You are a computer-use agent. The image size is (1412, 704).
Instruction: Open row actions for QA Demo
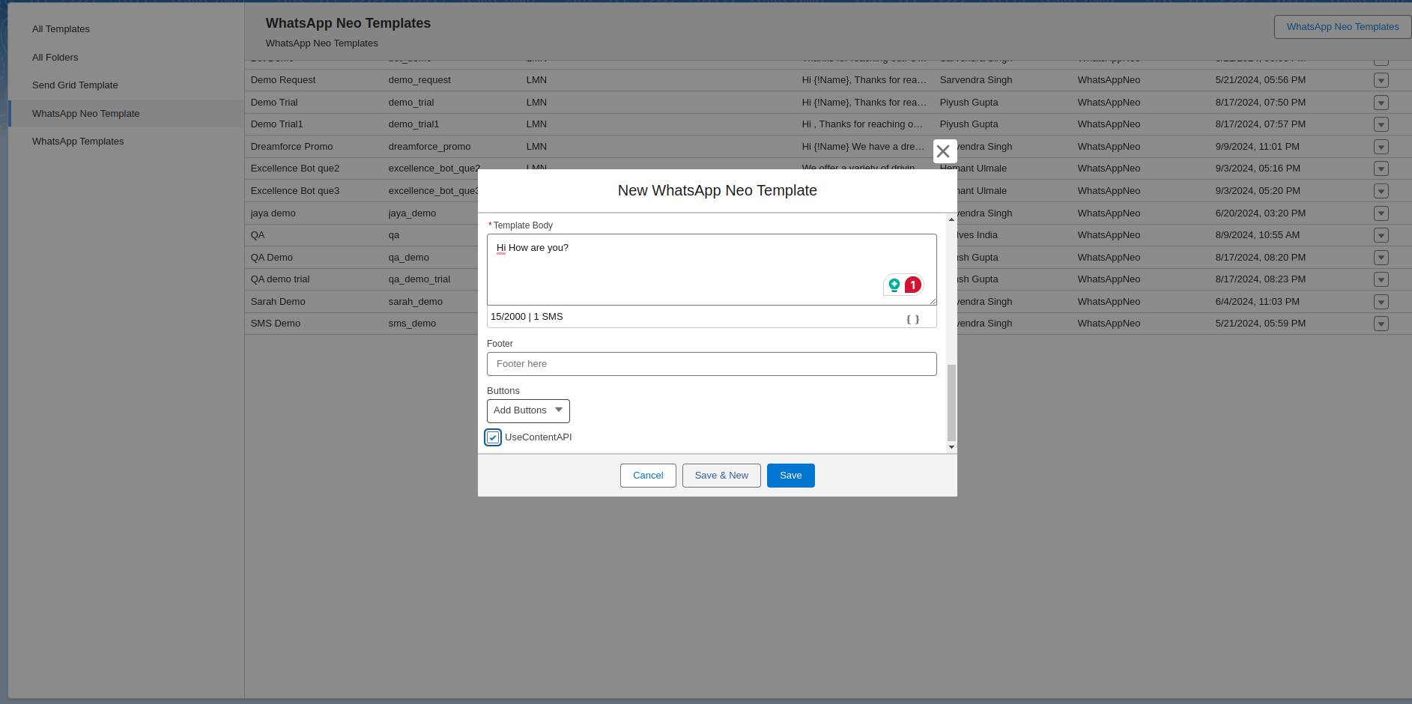tap(1381, 258)
